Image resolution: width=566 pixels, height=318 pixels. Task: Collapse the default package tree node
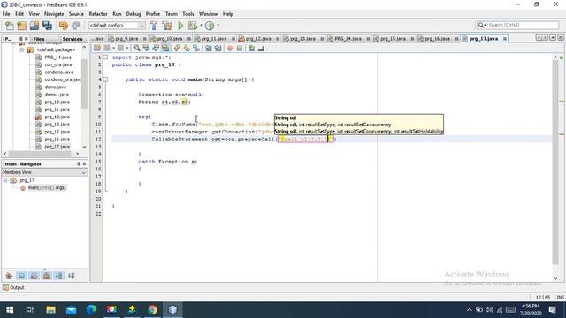[21, 49]
